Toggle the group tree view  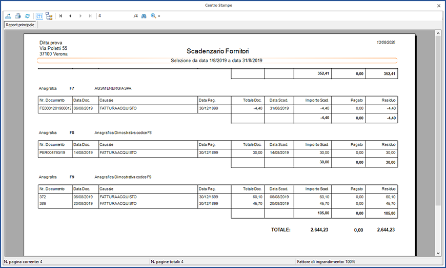pyautogui.click(x=49, y=16)
